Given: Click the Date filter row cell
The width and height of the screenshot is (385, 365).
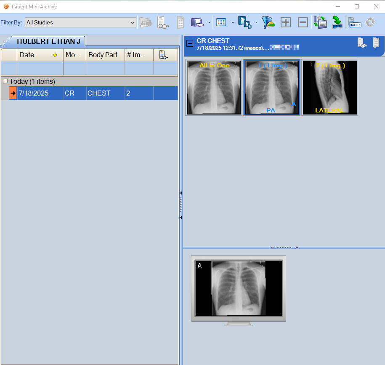Looking at the screenshot, I should 40,68.
